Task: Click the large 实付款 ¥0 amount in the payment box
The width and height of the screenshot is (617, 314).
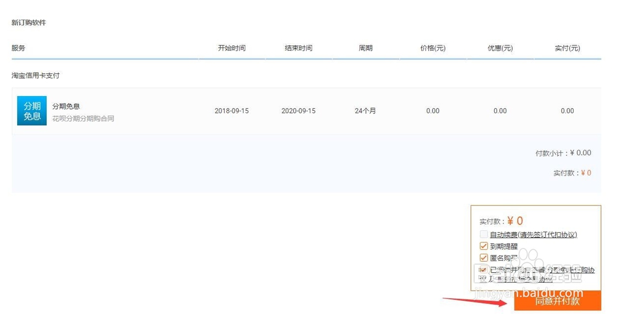Action: [501, 221]
